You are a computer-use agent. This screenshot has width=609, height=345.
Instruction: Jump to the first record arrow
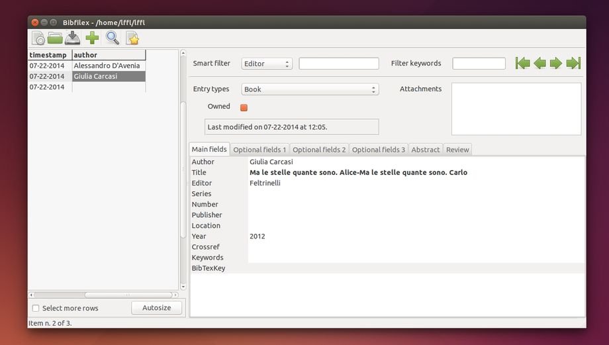coord(523,64)
